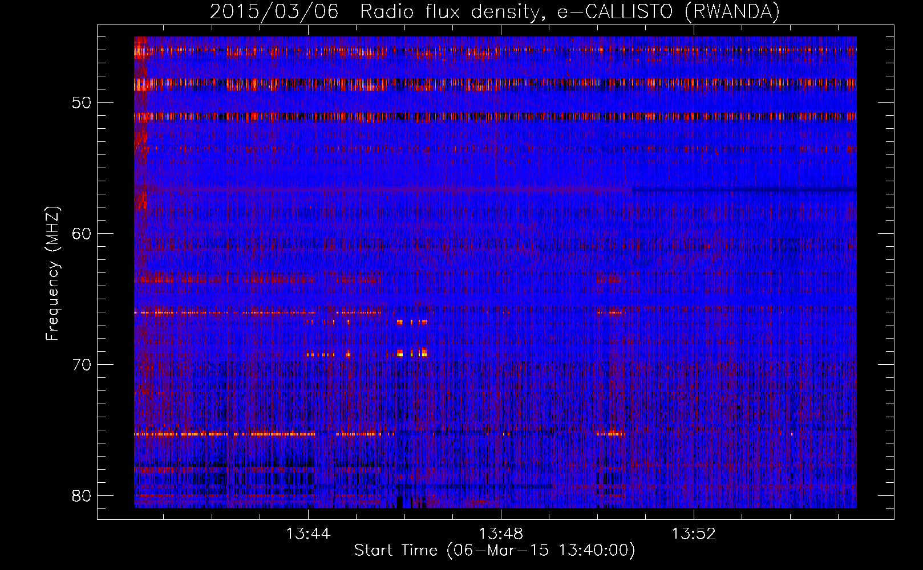923x570 pixels.
Task: Click the 70 MHz frequency tick label
Action: click(x=82, y=365)
